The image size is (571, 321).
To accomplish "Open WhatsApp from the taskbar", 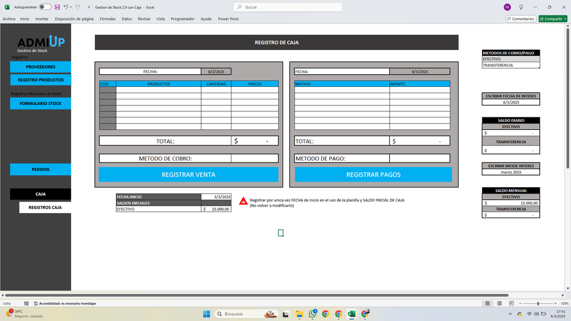I will (313, 313).
